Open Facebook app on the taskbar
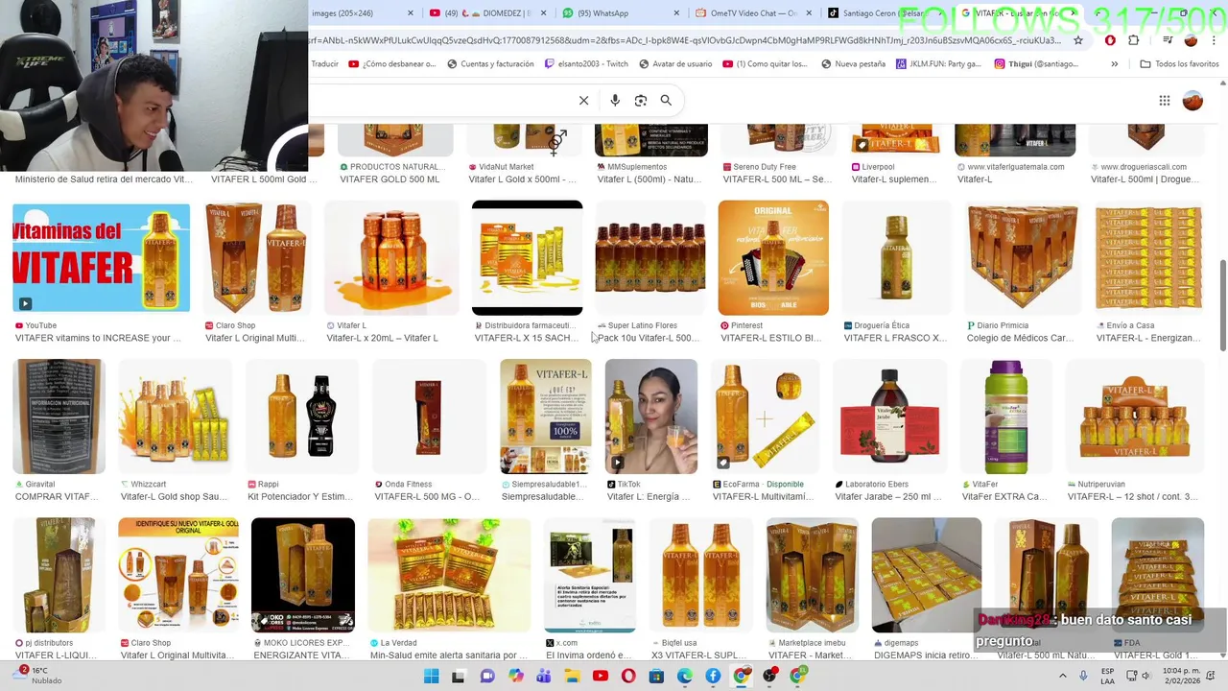This screenshot has width=1228, height=691. coord(713,676)
